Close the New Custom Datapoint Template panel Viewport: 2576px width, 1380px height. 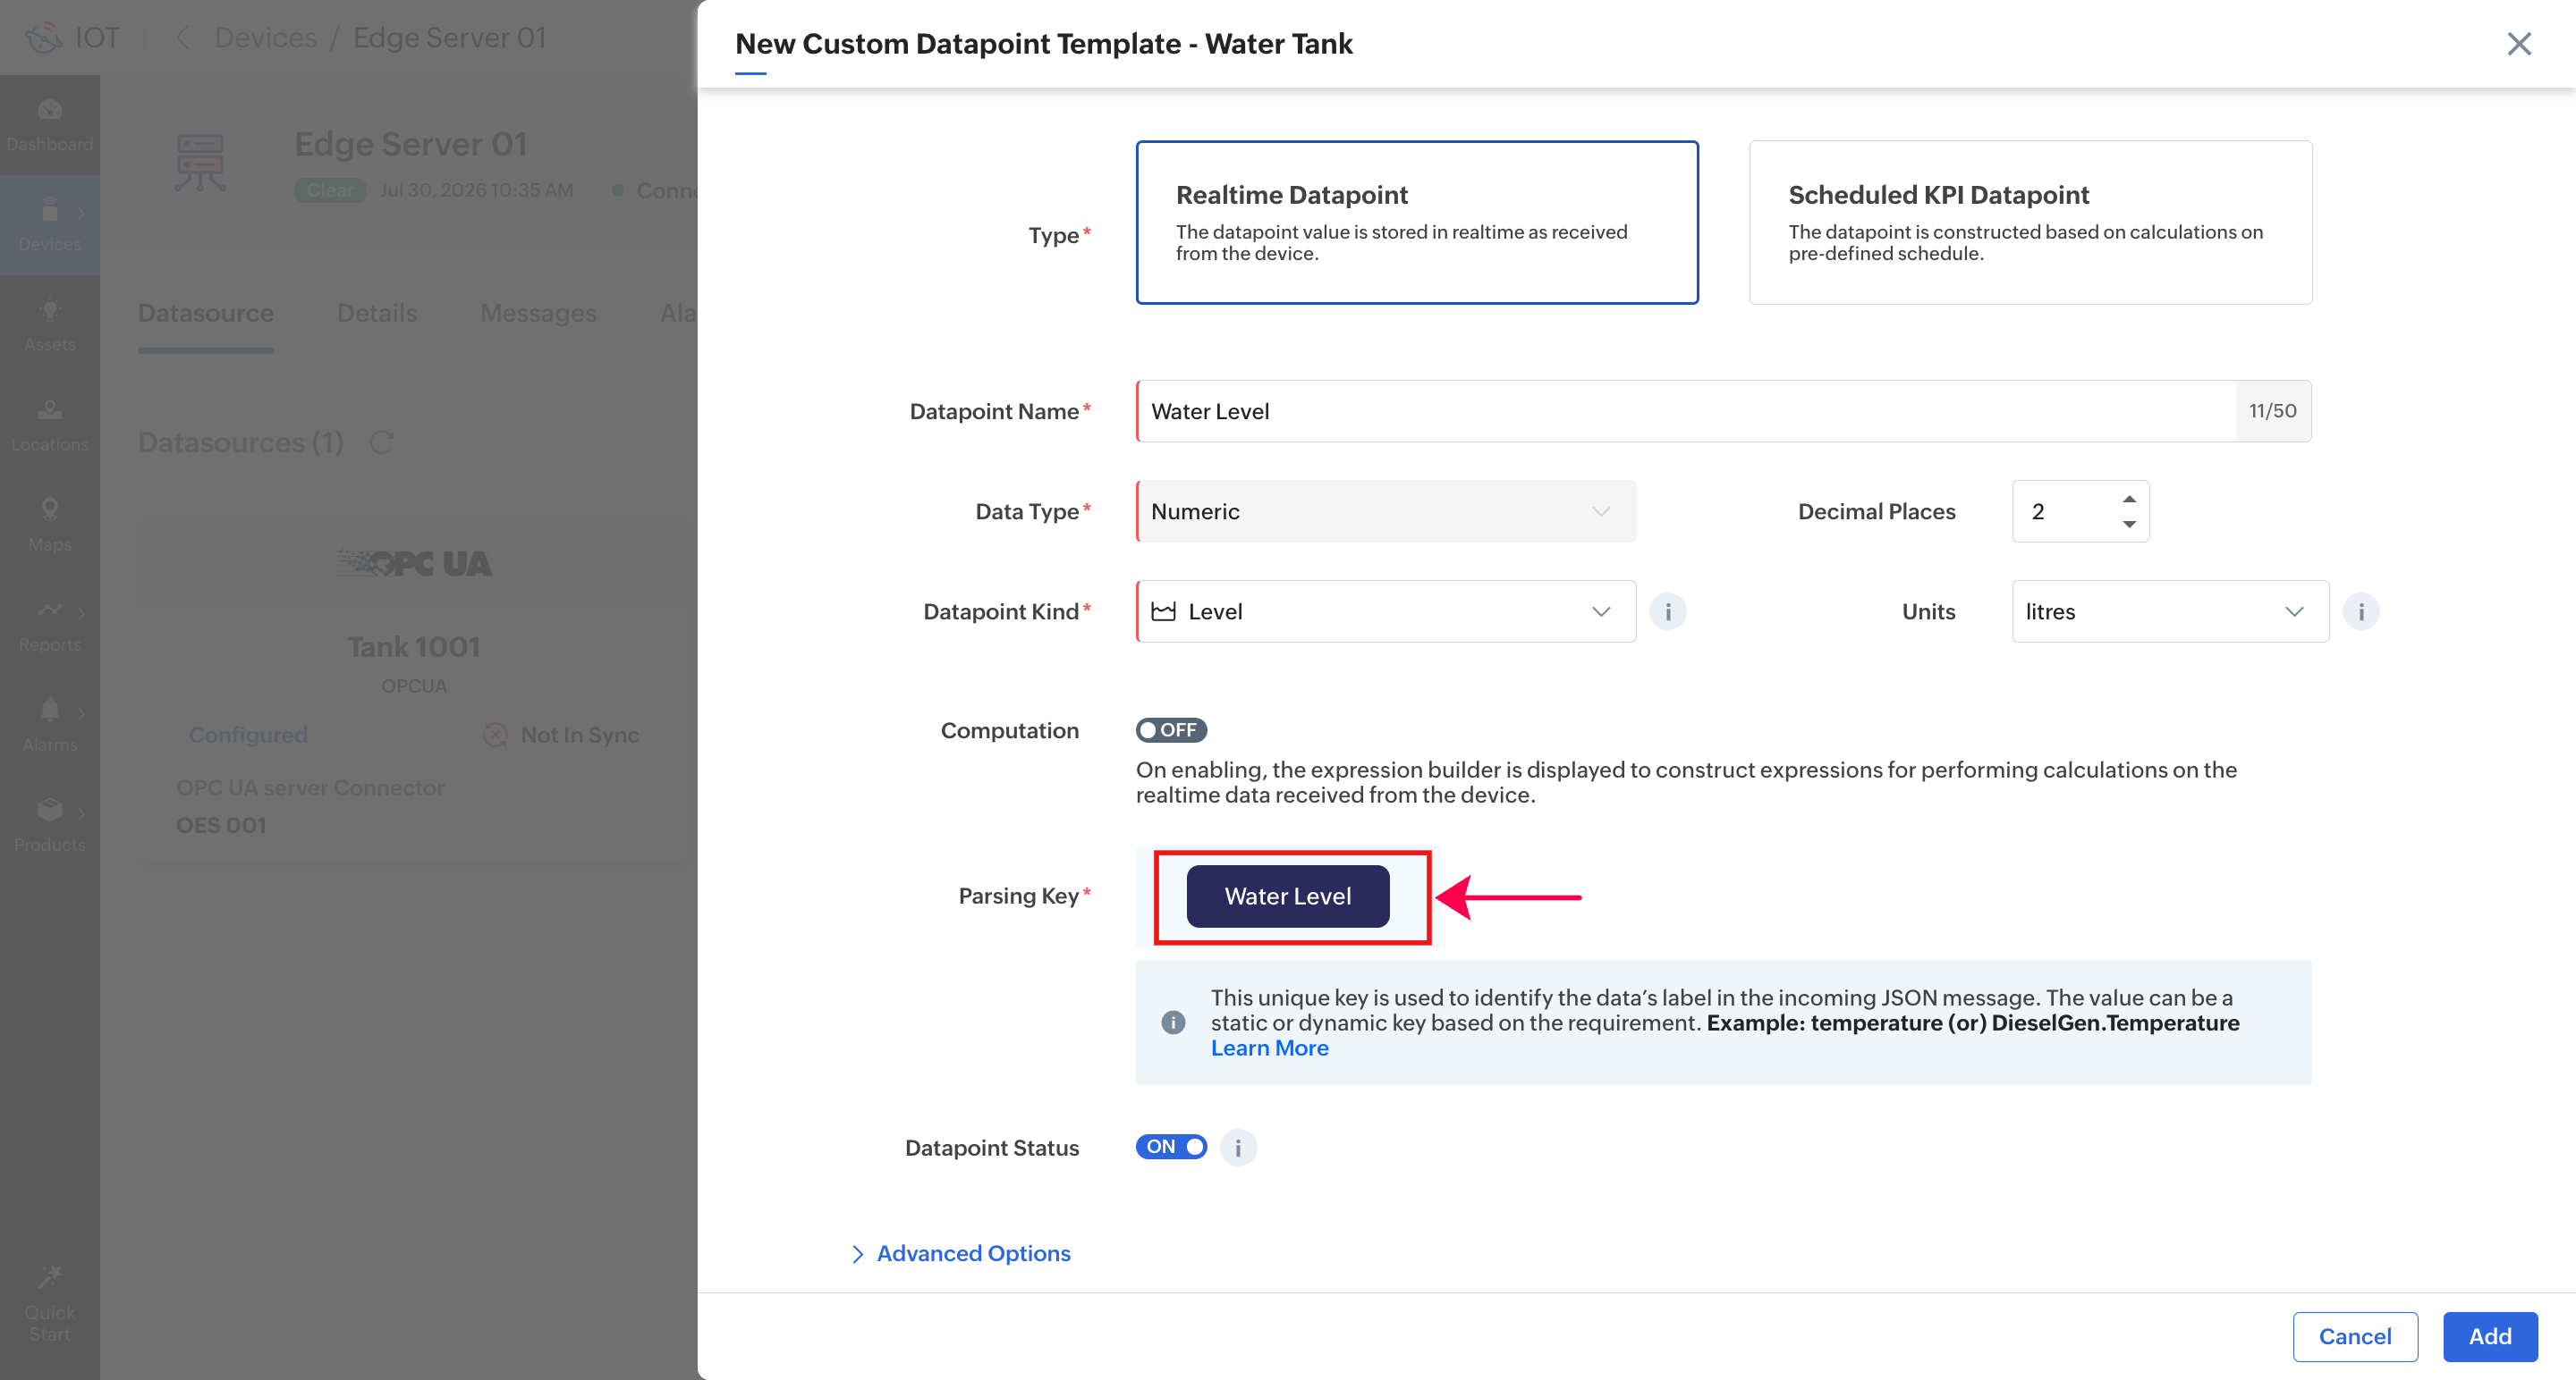2518,44
